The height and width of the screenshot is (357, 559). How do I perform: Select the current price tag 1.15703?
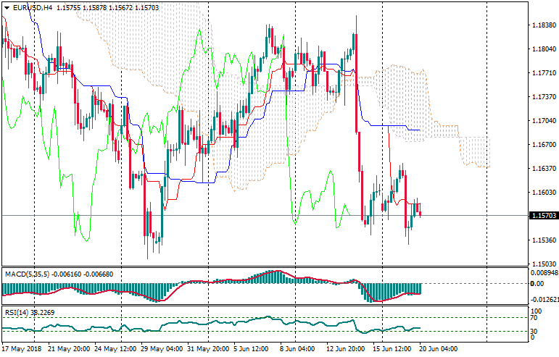pyautogui.click(x=544, y=216)
